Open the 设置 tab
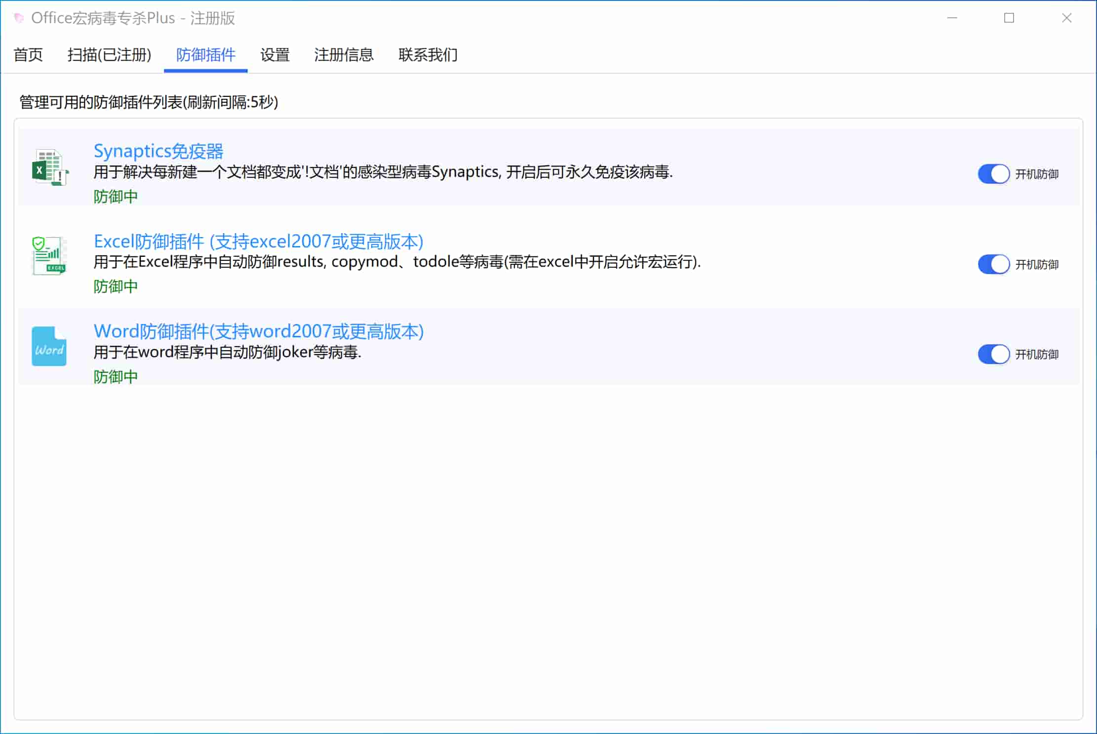The height and width of the screenshot is (734, 1097). (x=274, y=55)
